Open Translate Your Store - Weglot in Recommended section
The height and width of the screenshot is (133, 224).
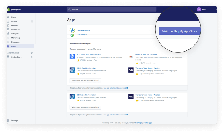(x=148, y=68)
